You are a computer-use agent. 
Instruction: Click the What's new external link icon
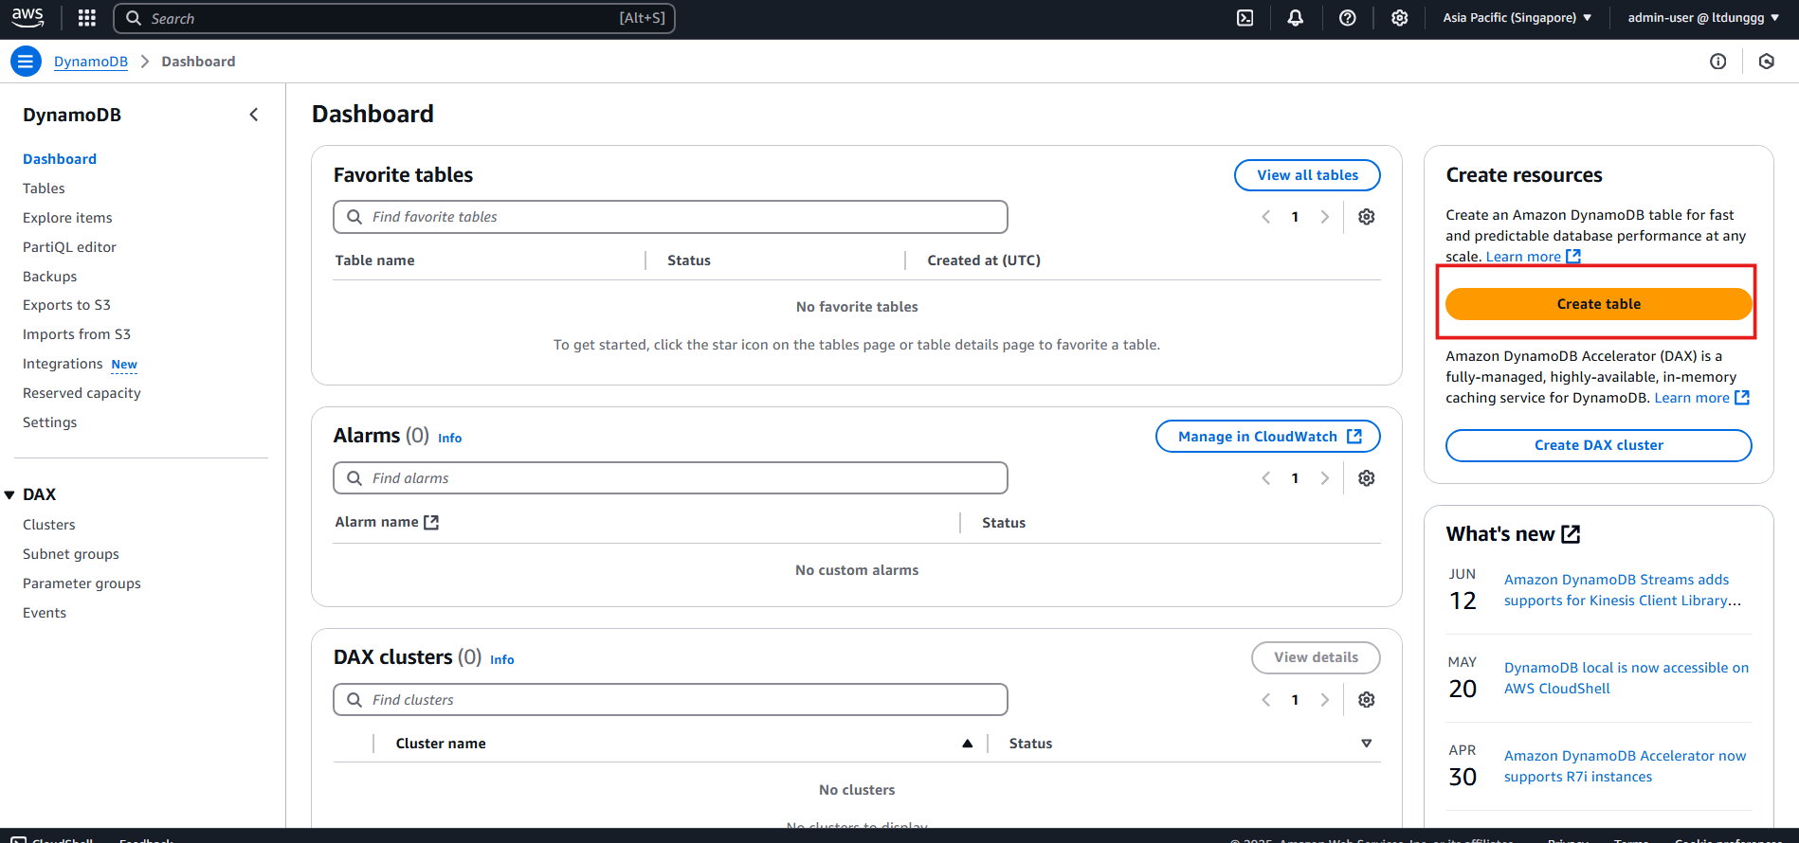tap(1571, 534)
